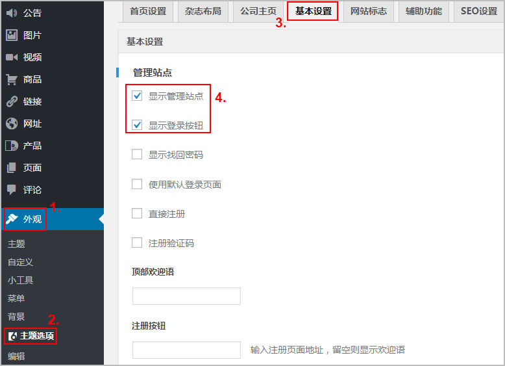Click the 产品 disc icon

pyautogui.click(x=12, y=146)
